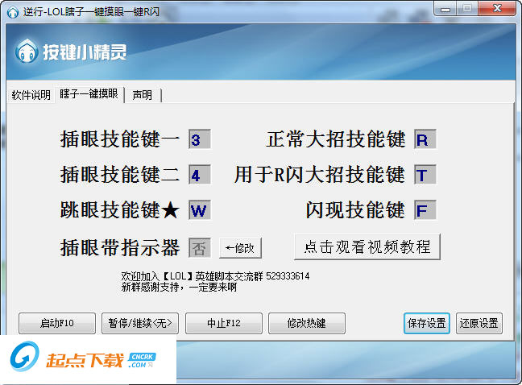522x385 pixels.
Task: Save settings with 保存设置 button
Action: click(x=427, y=323)
